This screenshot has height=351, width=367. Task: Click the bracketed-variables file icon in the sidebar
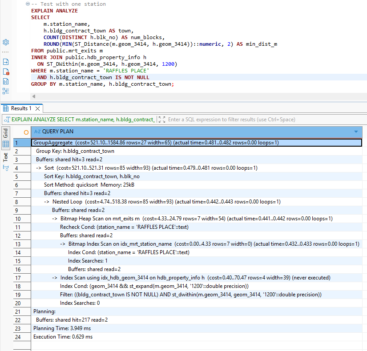point(5,81)
